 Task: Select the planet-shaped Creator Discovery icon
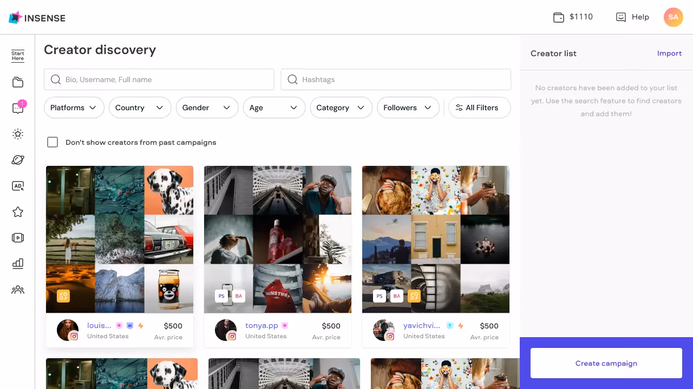(17, 160)
